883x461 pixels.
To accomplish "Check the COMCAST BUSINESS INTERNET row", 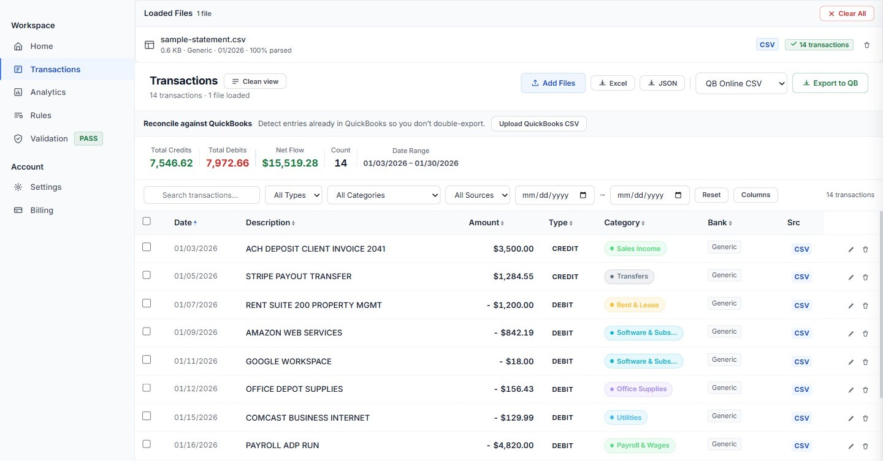I will pos(147,416).
